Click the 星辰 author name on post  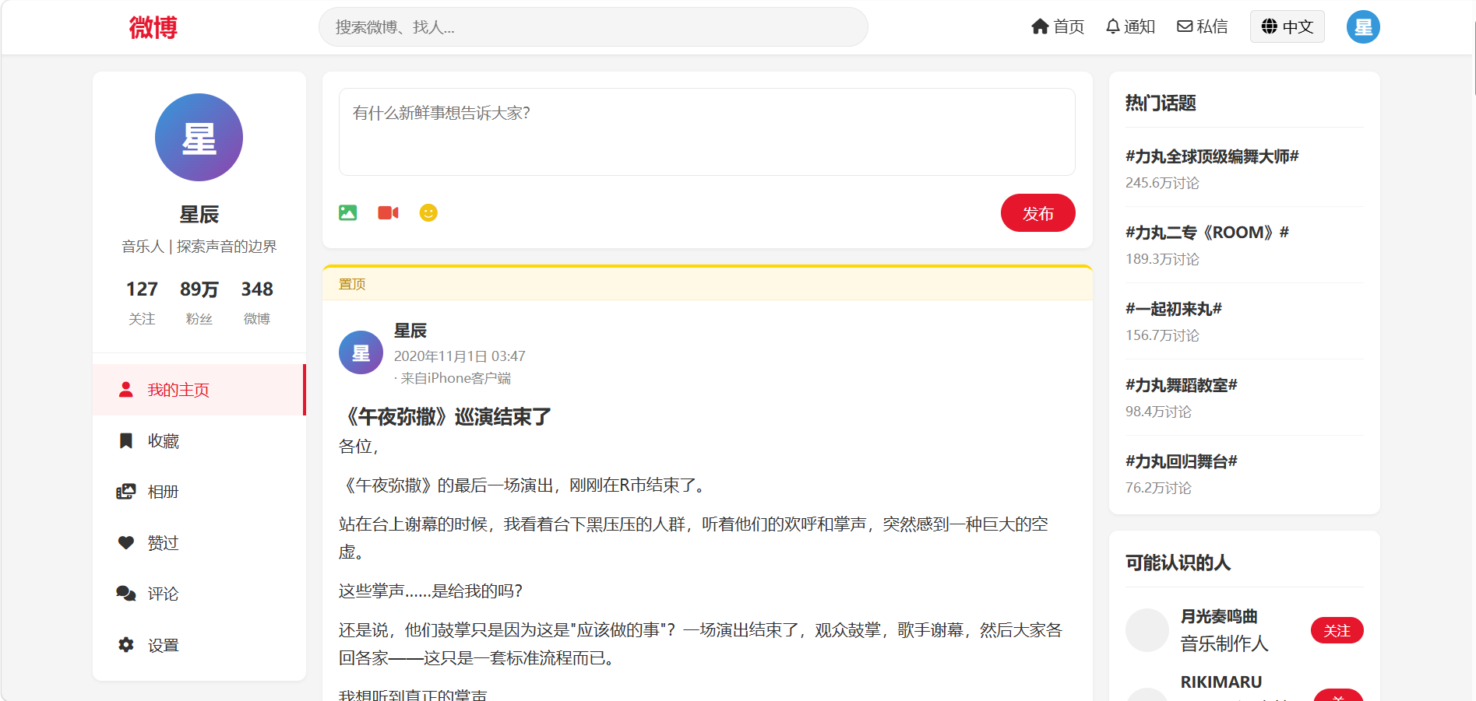[410, 331]
